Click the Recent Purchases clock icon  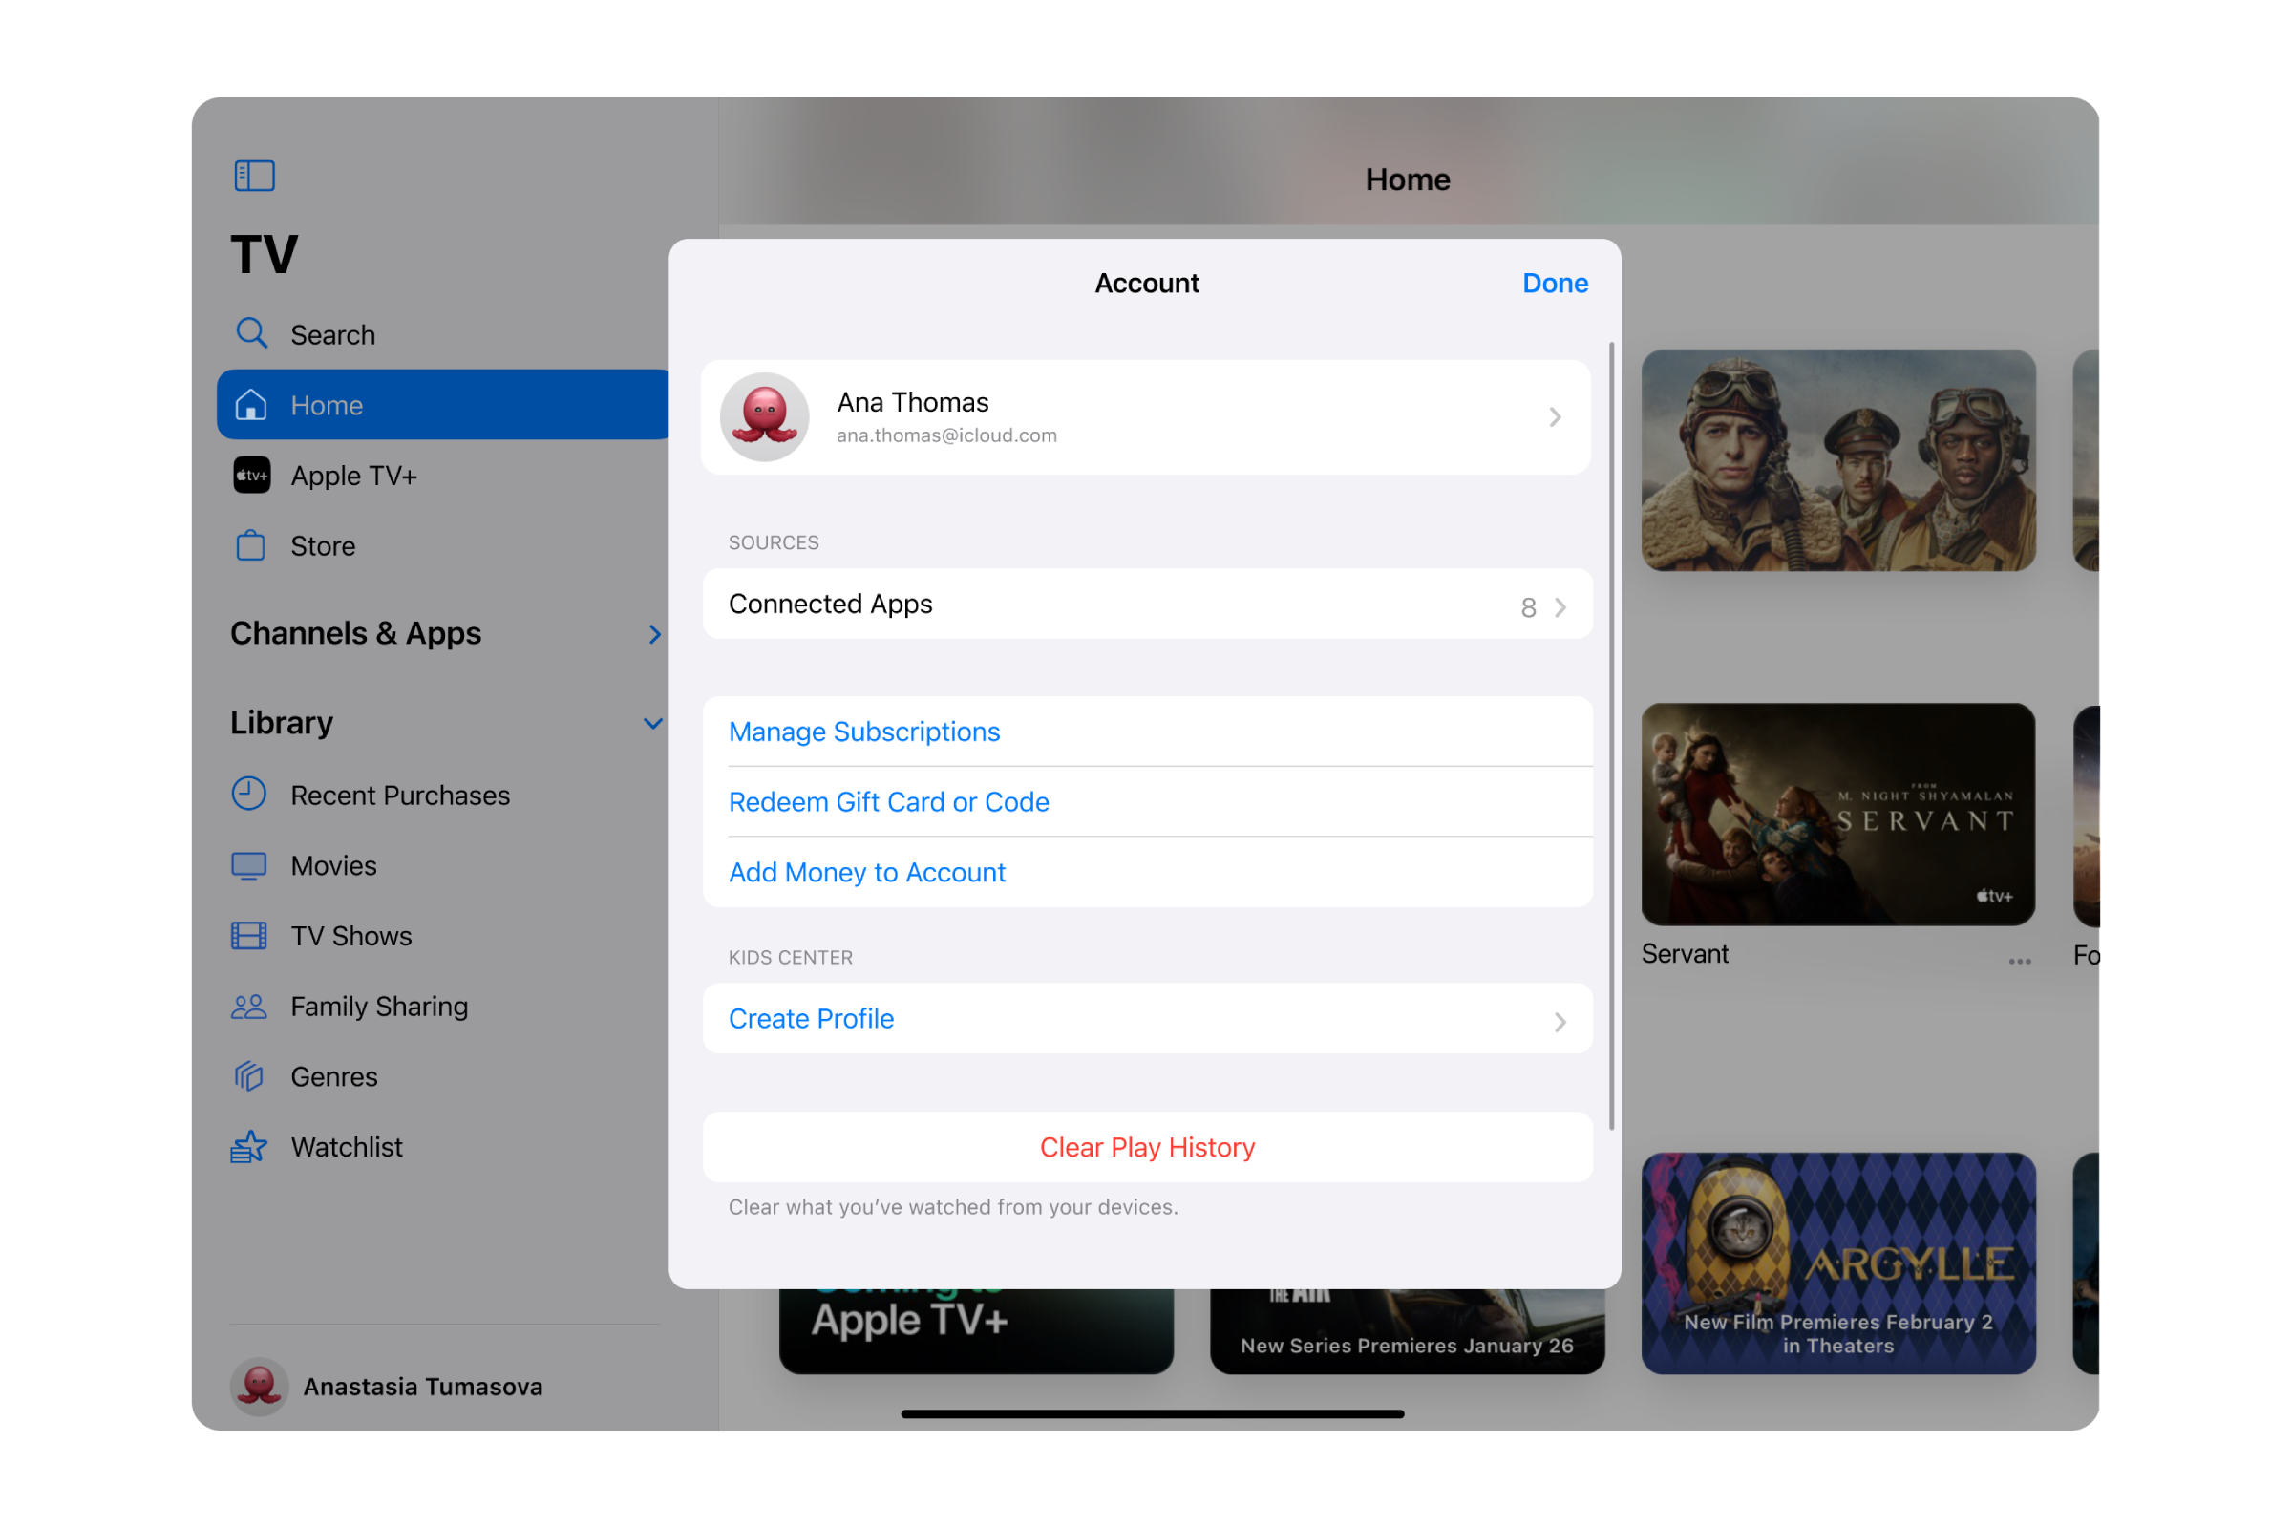249,795
